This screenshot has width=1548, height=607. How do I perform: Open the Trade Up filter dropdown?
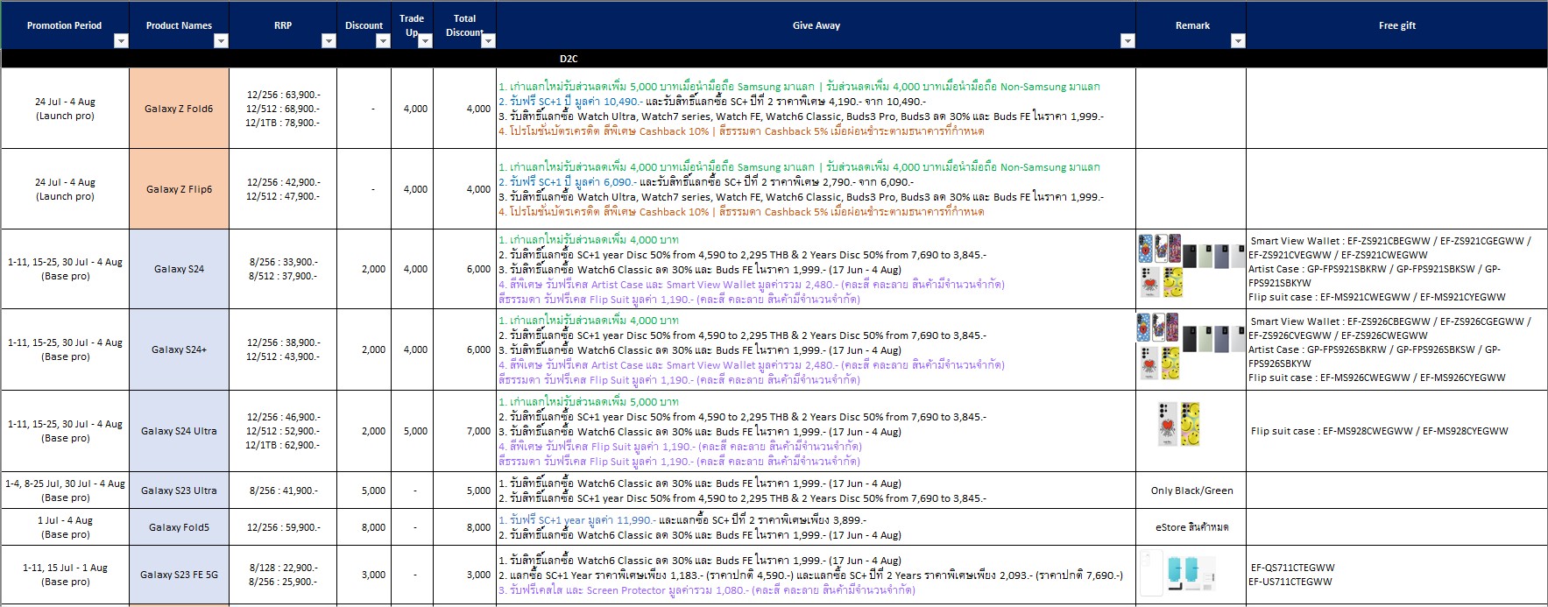click(x=425, y=40)
